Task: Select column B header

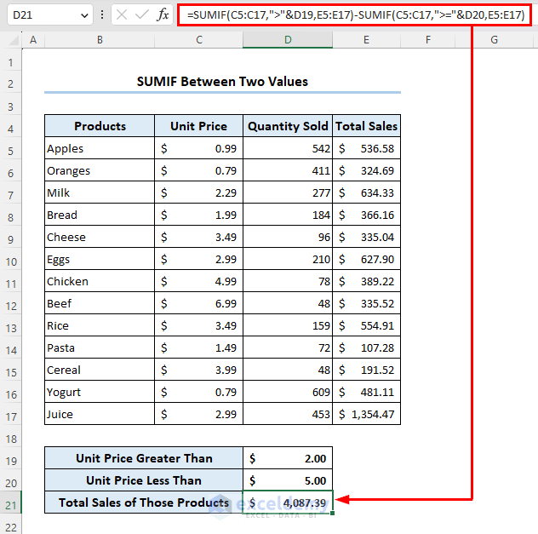Action: click(x=100, y=40)
